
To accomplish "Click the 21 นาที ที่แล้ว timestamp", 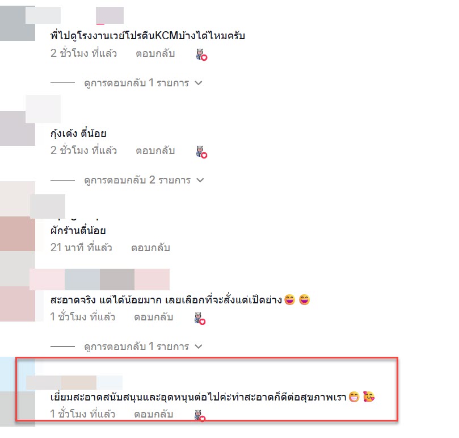I will pos(81,248).
